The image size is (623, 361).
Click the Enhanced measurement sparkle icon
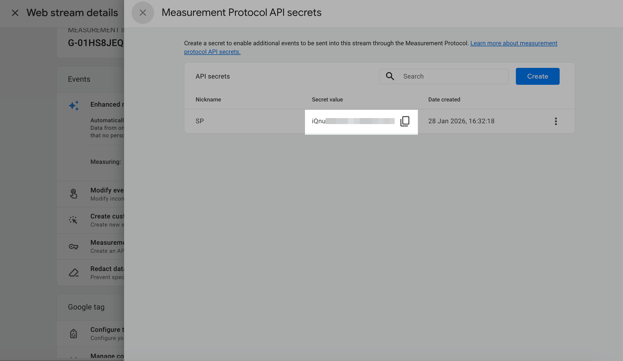coord(74,105)
